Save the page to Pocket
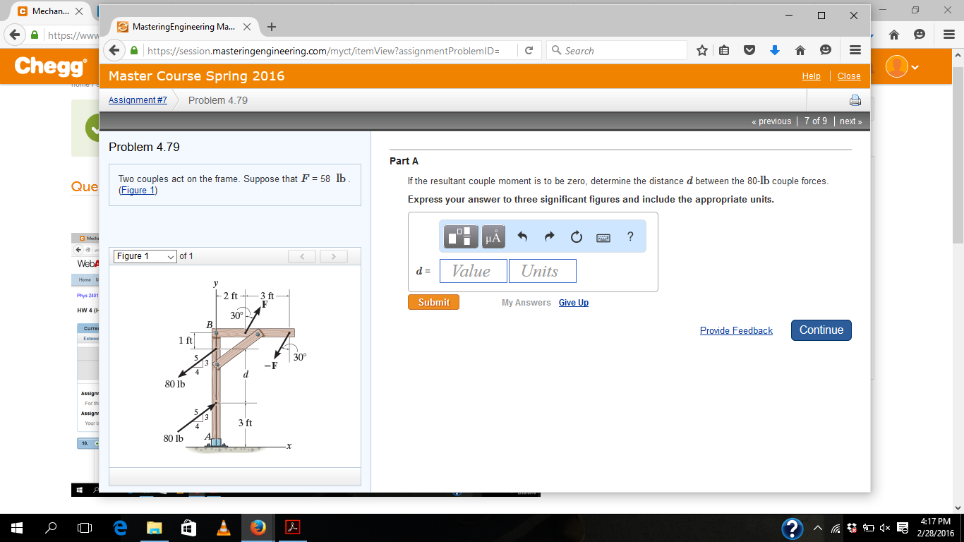The height and width of the screenshot is (542, 964). tap(750, 50)
